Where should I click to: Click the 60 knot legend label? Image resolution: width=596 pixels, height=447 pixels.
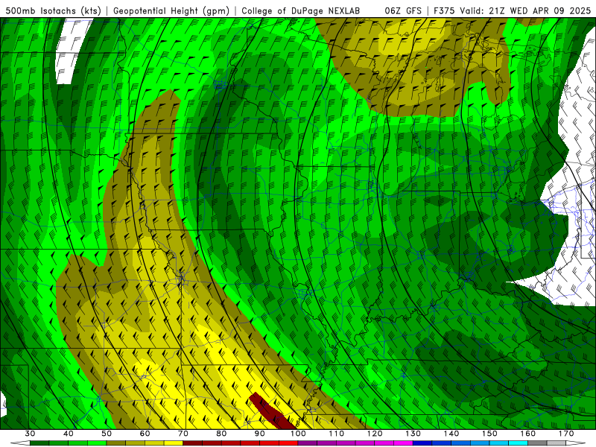coord(145,434)
